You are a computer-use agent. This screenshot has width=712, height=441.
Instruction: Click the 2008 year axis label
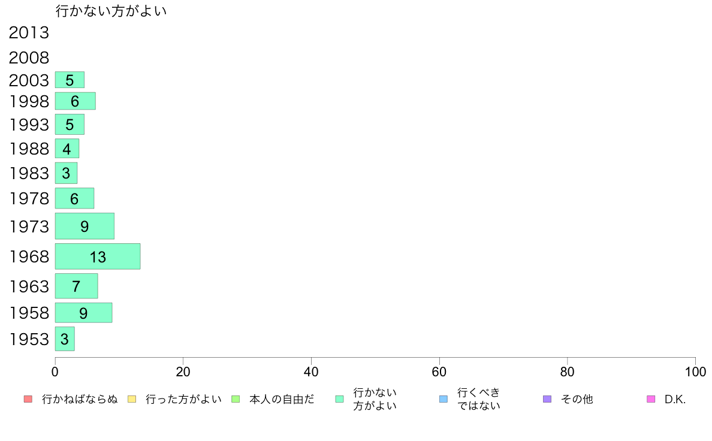[29, 58]
